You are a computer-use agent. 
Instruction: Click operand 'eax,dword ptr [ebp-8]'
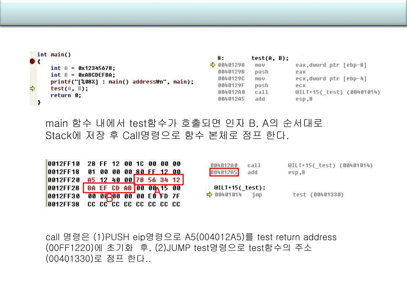click(331, 65)
